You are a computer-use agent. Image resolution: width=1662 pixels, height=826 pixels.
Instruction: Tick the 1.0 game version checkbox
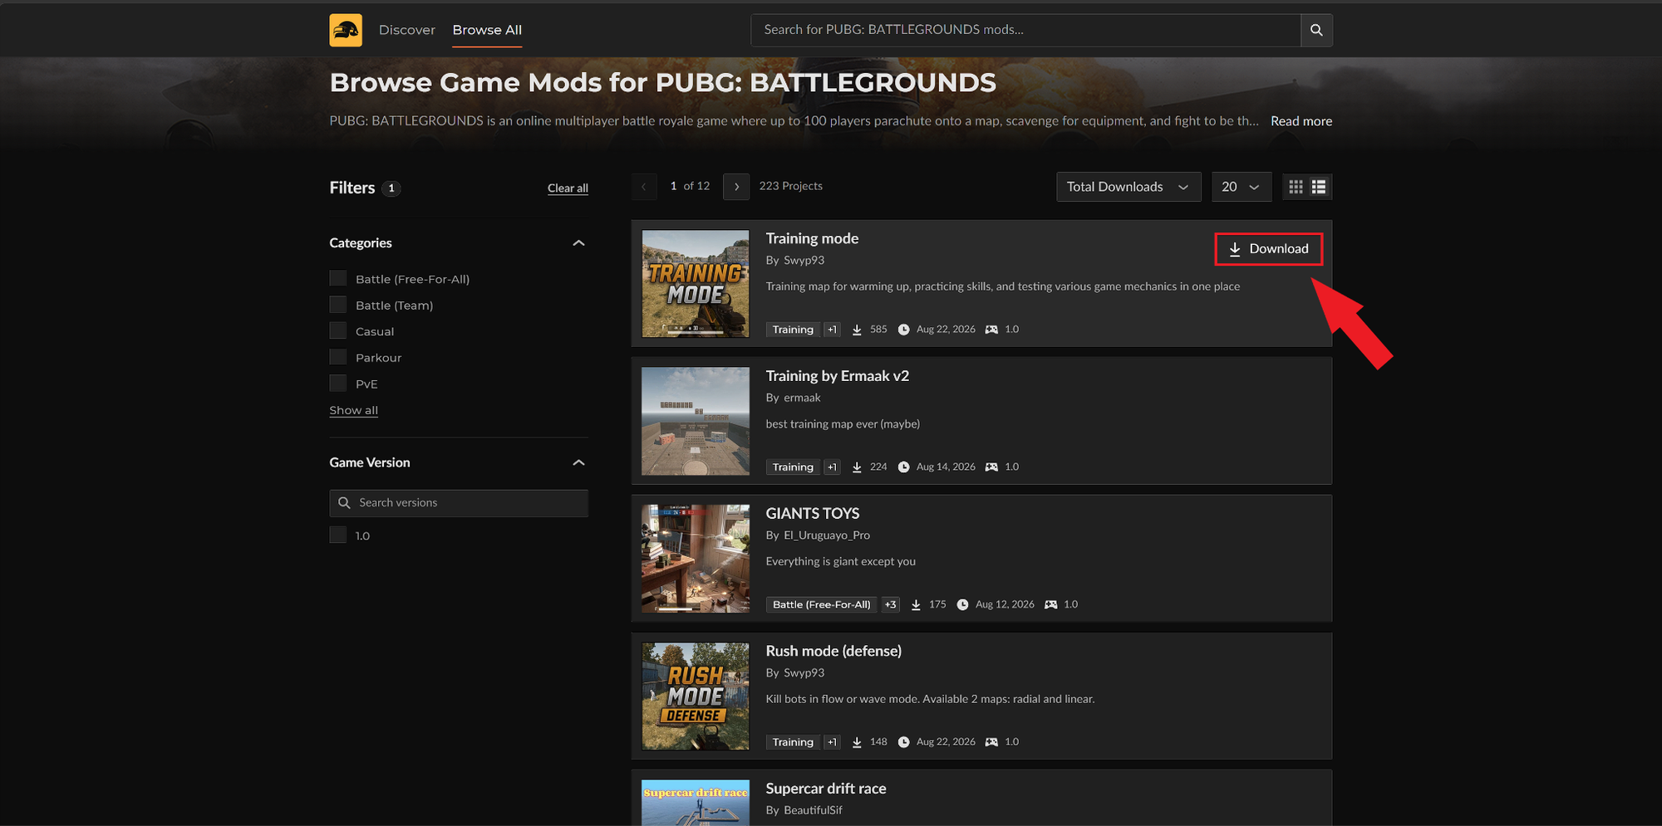337,535
